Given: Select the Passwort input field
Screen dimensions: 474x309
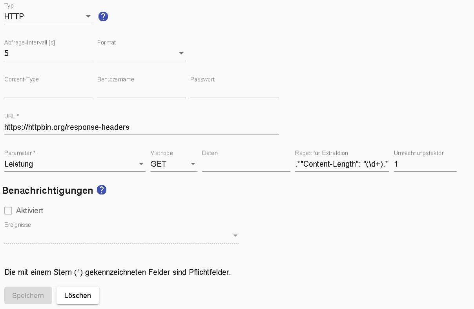Looking at the screenshot, I should click(234, 91).
